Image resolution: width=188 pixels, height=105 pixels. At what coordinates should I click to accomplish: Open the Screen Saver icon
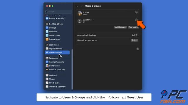pyautogui.click(x=47, y=35)
